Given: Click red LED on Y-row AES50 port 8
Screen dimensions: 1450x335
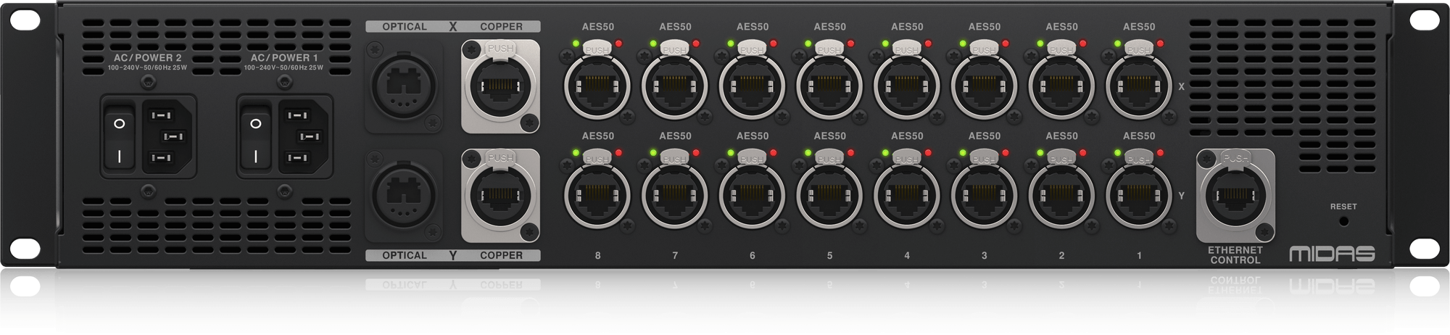Looking at the screenshot, I should coord(620,153).
